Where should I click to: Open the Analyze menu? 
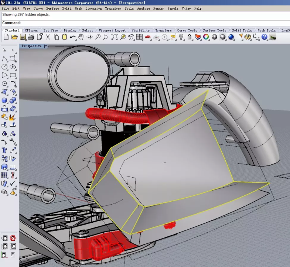143,8
